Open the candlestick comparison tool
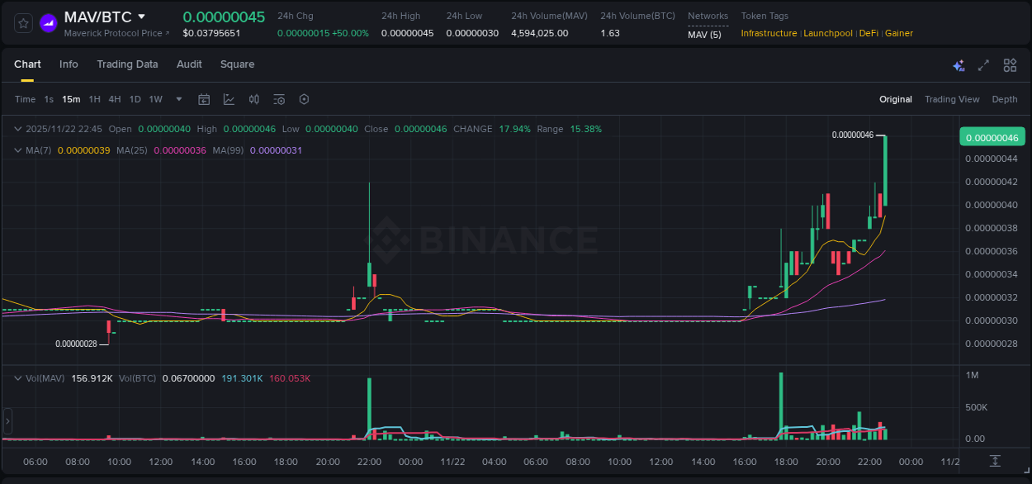 (x=254, y=99)
